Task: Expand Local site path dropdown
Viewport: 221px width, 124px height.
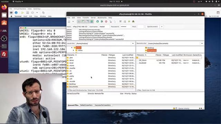Action: pos(133,43)
